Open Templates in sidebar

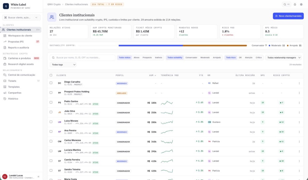21,87
